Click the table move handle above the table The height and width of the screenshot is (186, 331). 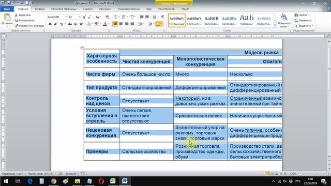point(82,48)
